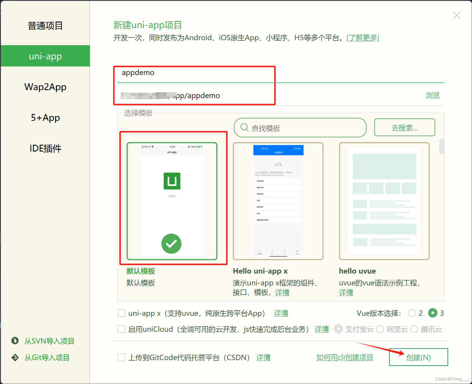
Task: Open 详情 link next to uniCloud option
Action: pos(322,329)
